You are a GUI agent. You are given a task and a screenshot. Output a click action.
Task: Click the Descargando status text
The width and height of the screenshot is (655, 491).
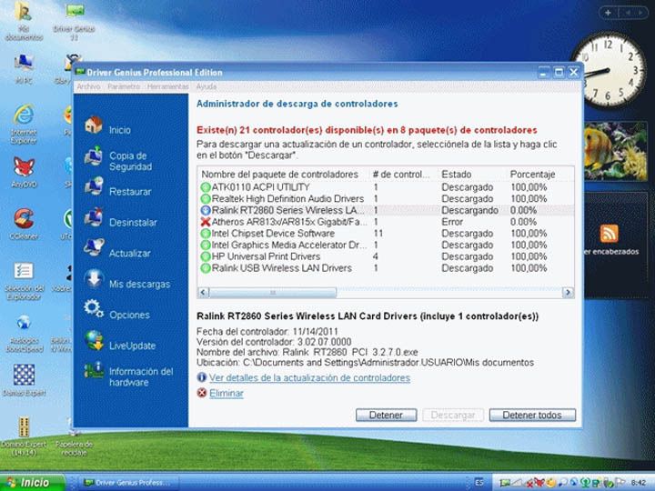(x=470, y=210)
